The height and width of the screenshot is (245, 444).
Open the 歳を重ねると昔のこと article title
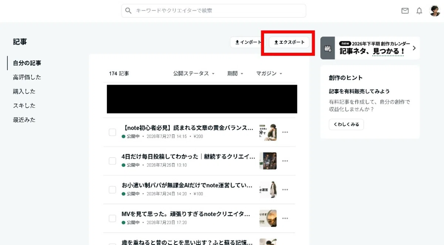[187, 242]
